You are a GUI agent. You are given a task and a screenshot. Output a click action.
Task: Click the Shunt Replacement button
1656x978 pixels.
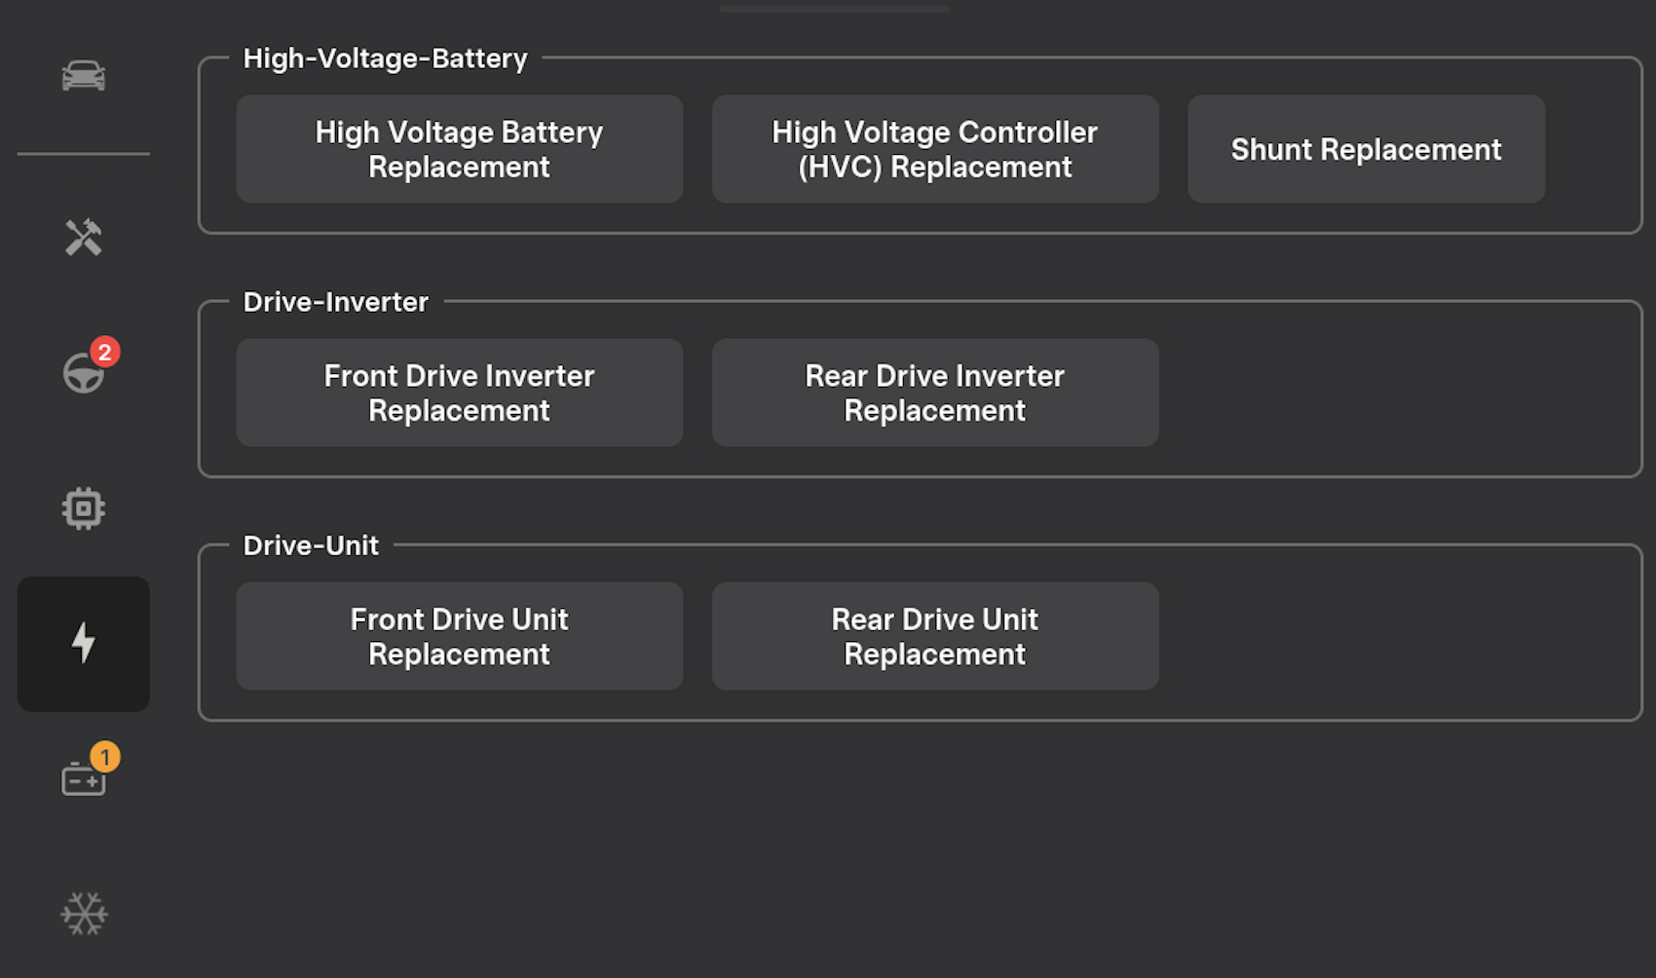click(x=1366, y=149)
